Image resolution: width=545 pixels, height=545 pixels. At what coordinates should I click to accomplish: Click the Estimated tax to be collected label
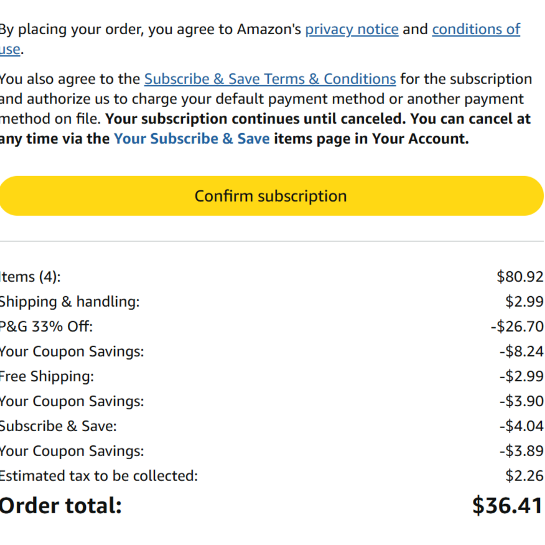tap(98, 476)
